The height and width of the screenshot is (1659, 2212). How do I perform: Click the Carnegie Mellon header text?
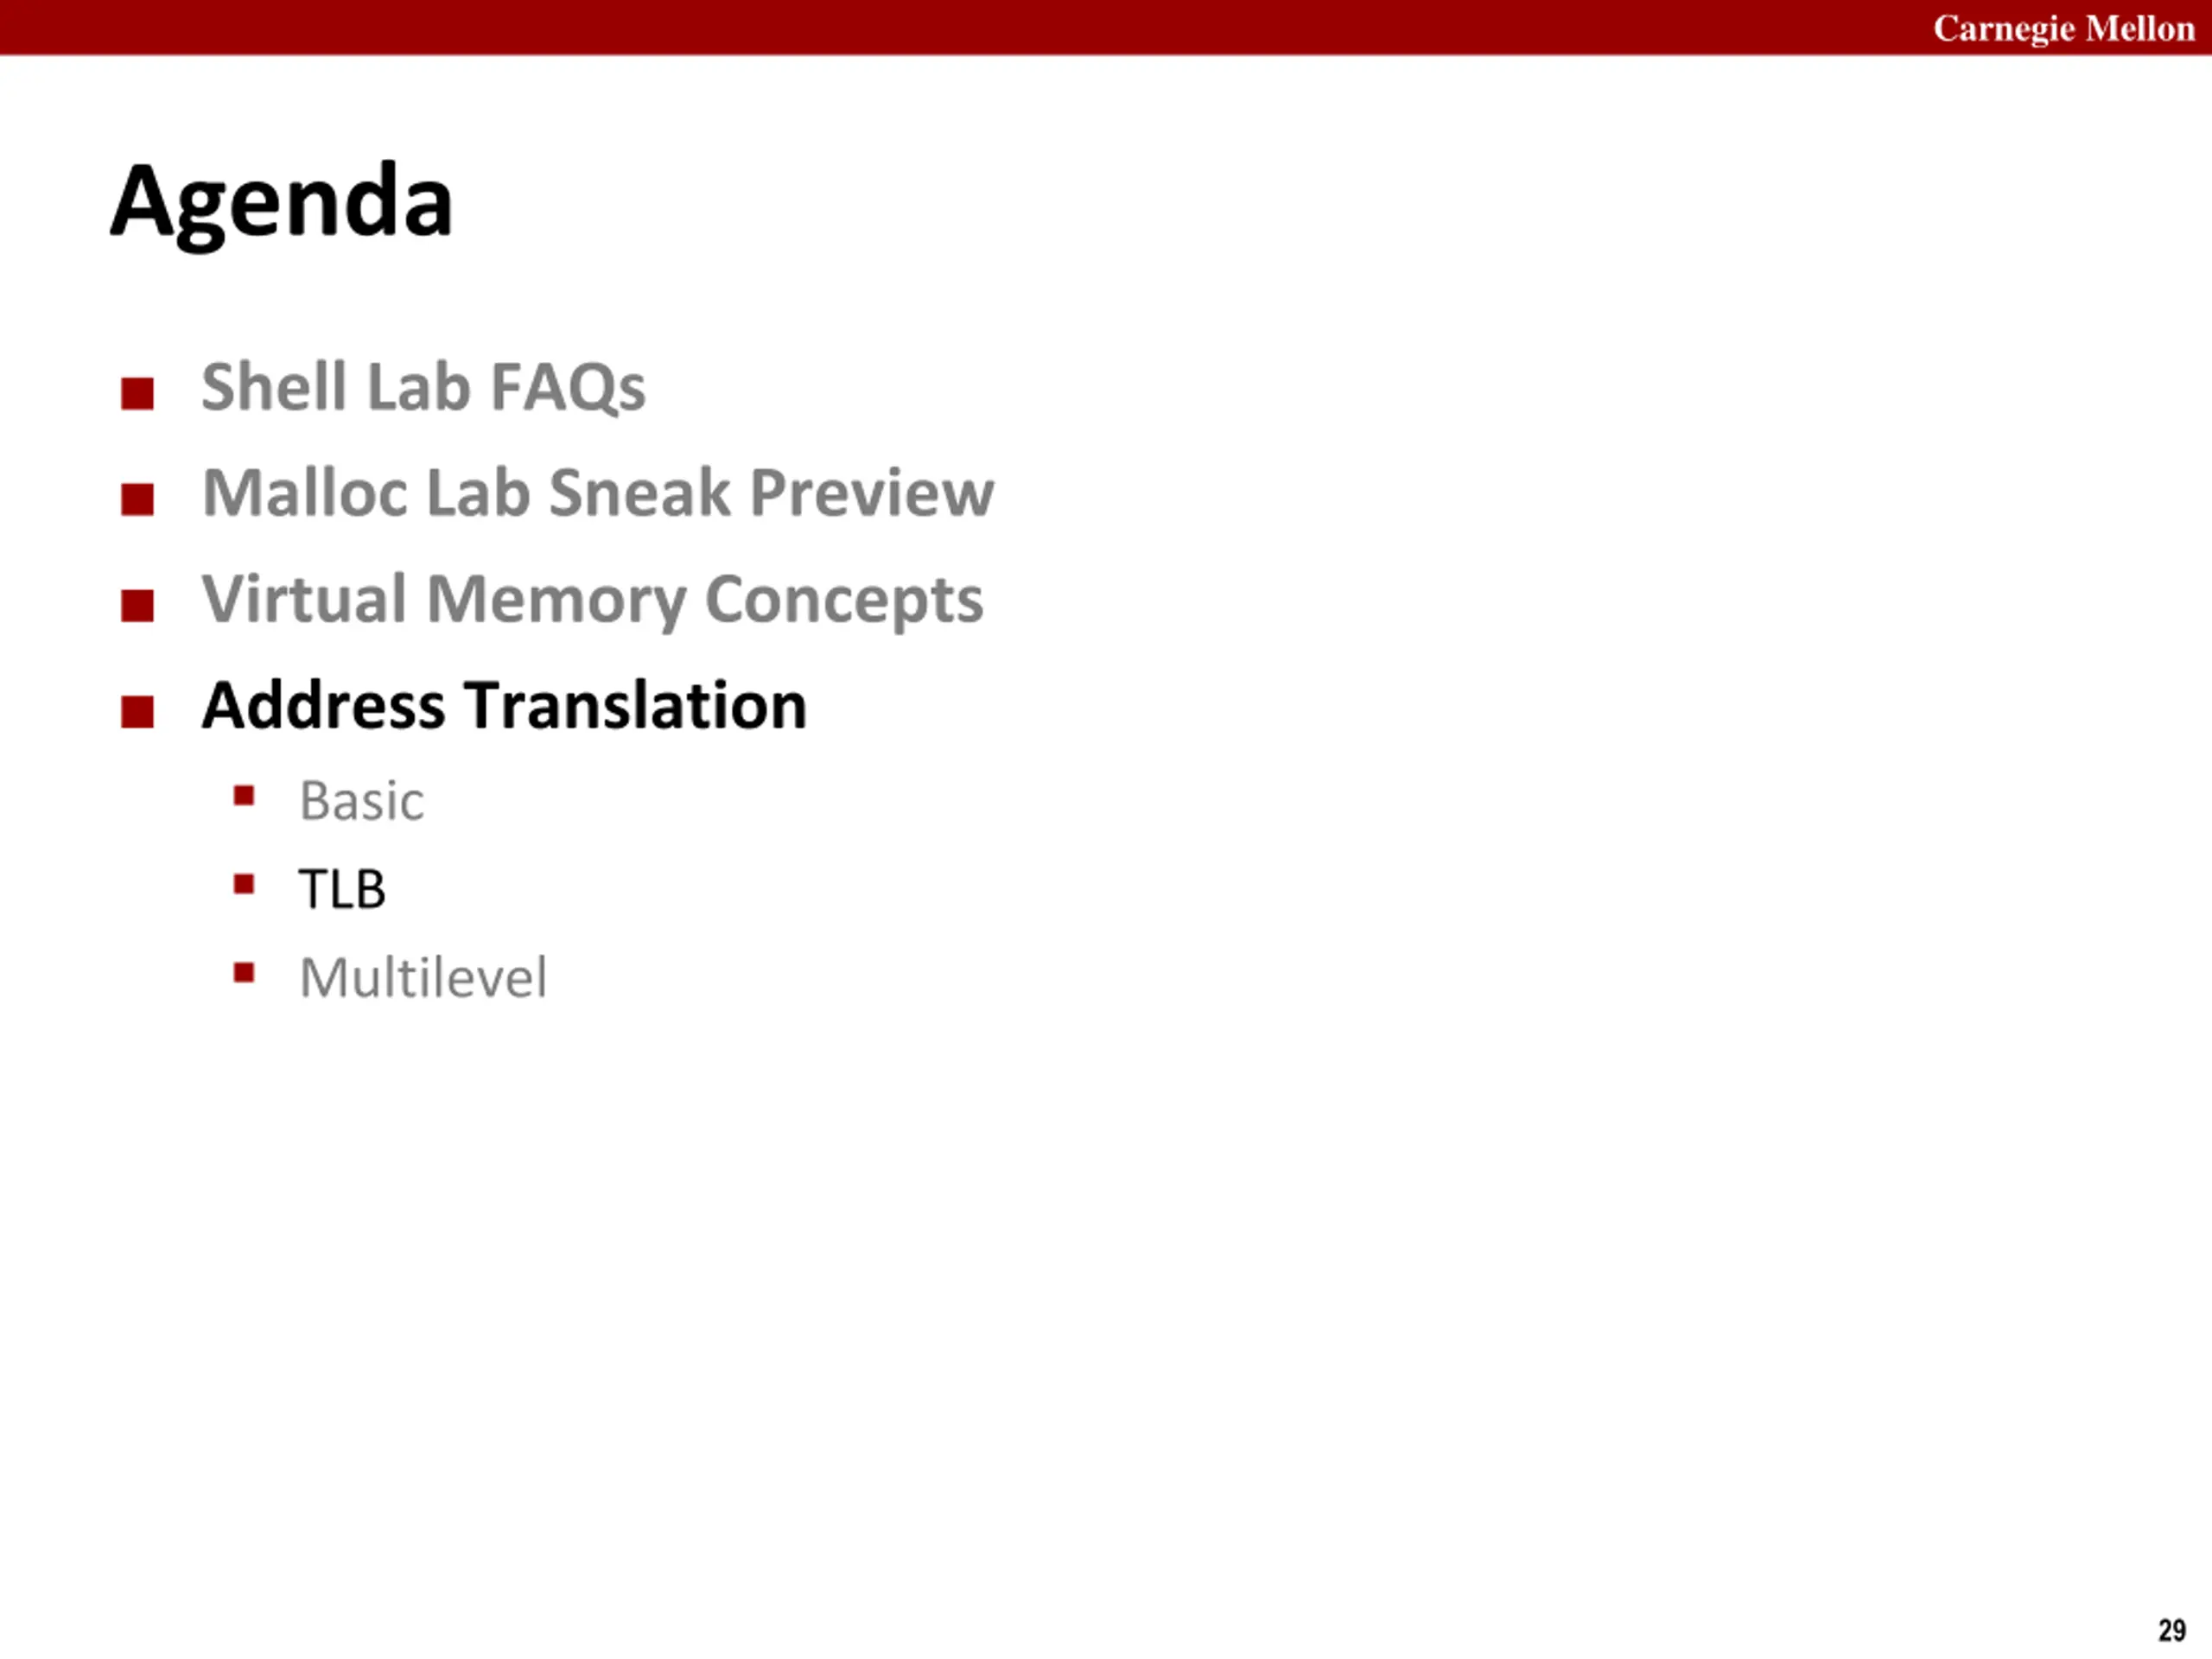[2064, 29]
